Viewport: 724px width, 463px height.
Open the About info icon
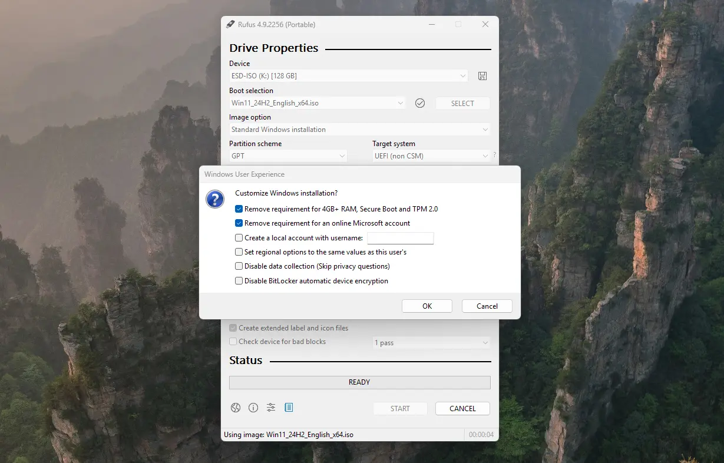click(x=253, y=408)
